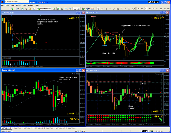Zoom in on the chart

[66, 9]
